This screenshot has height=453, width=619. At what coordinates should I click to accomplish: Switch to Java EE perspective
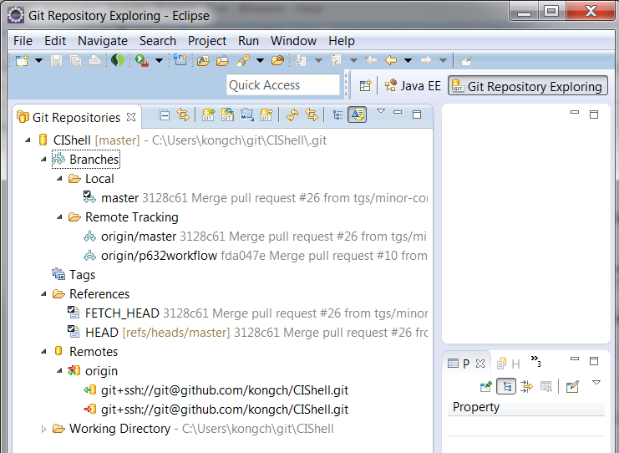[413, 86]
